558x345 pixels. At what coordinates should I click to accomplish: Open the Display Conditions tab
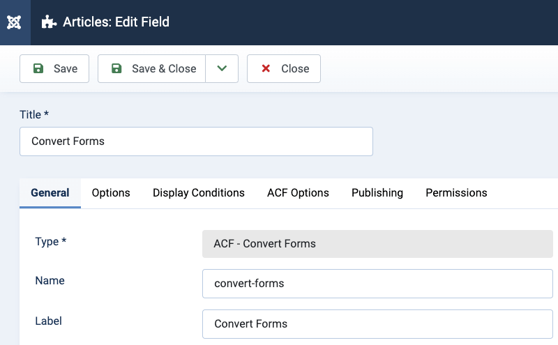(x=199, y=193)
